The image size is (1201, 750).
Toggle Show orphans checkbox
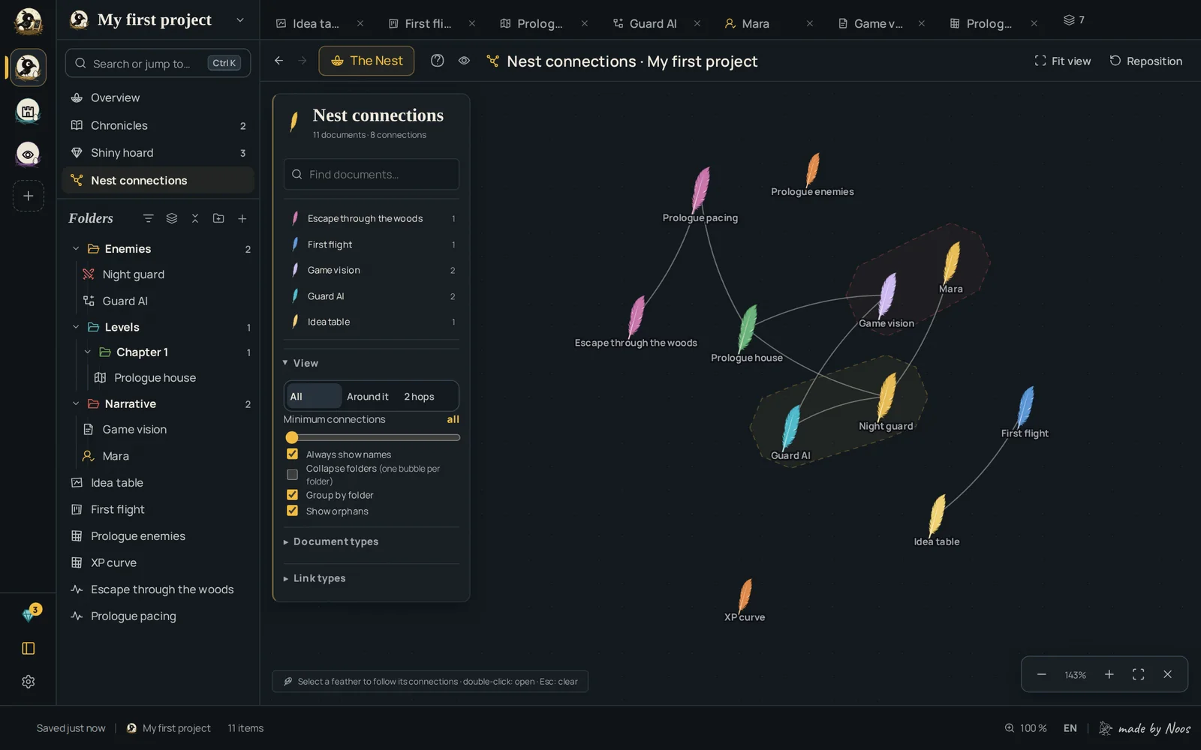293,511
